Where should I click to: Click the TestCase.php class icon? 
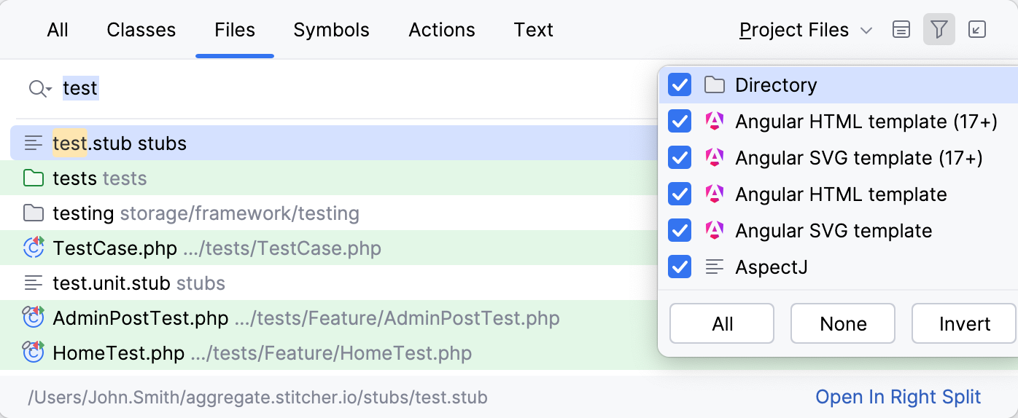[34, 248]
